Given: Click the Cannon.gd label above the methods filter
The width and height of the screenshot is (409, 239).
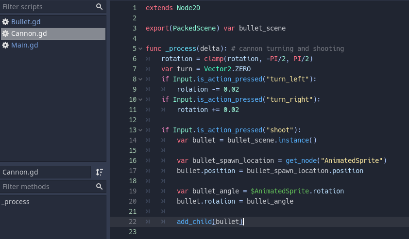Looking at the screenshot, I should 45,172.
